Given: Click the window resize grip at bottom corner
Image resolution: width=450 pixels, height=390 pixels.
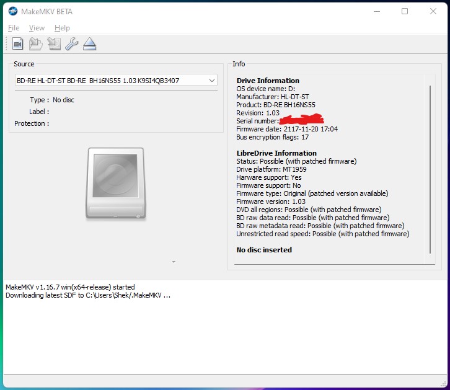Looking at the screenshot, I should pyautogui.click(x=443, y=383).
